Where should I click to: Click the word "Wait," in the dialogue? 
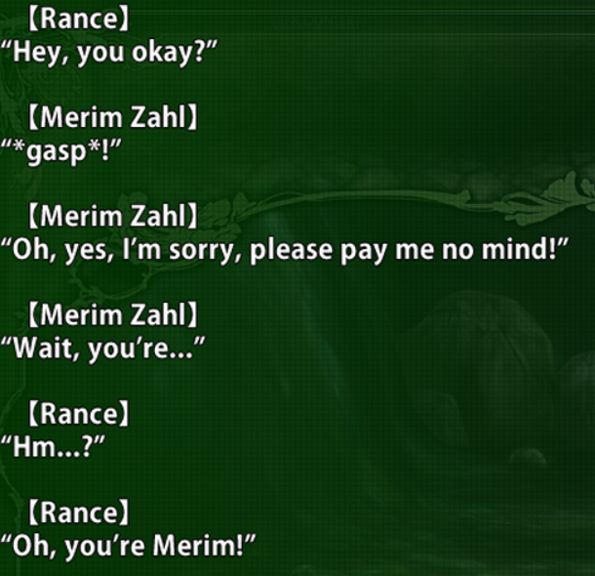pos(47,349)
